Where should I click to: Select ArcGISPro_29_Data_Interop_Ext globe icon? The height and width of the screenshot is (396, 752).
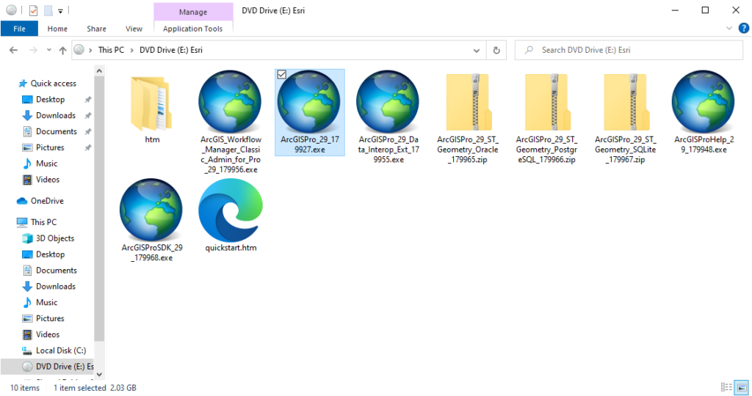(x=388, y=101)
